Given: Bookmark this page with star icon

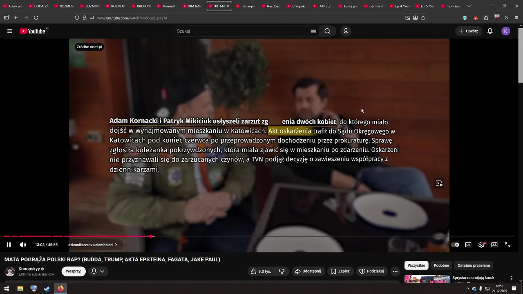Looking at the screenshot, I should [x=423, y=18].
